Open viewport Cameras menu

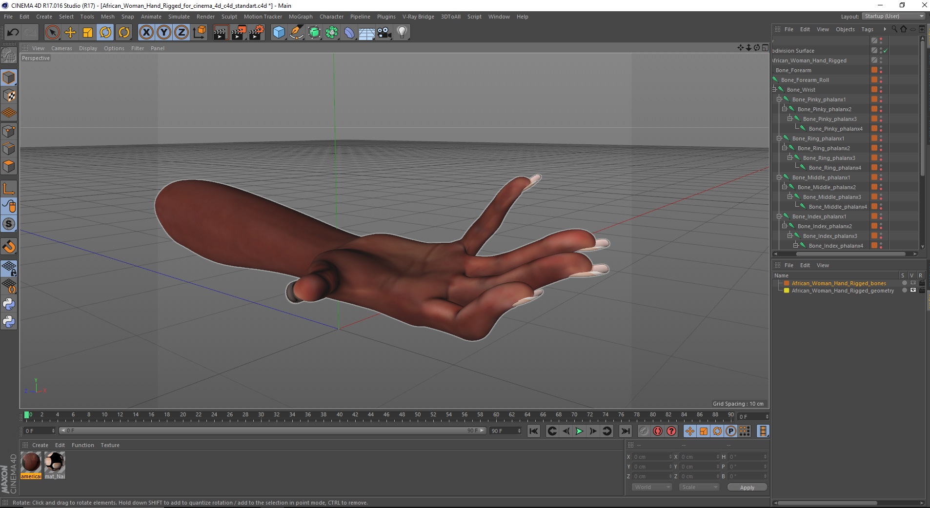click(x=61, y=48)
